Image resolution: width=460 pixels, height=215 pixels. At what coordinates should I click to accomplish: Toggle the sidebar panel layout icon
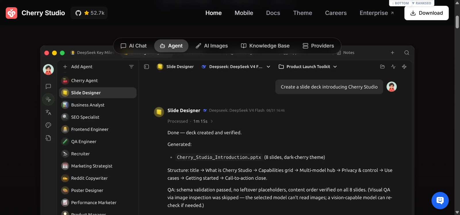(x=146, y=67)
